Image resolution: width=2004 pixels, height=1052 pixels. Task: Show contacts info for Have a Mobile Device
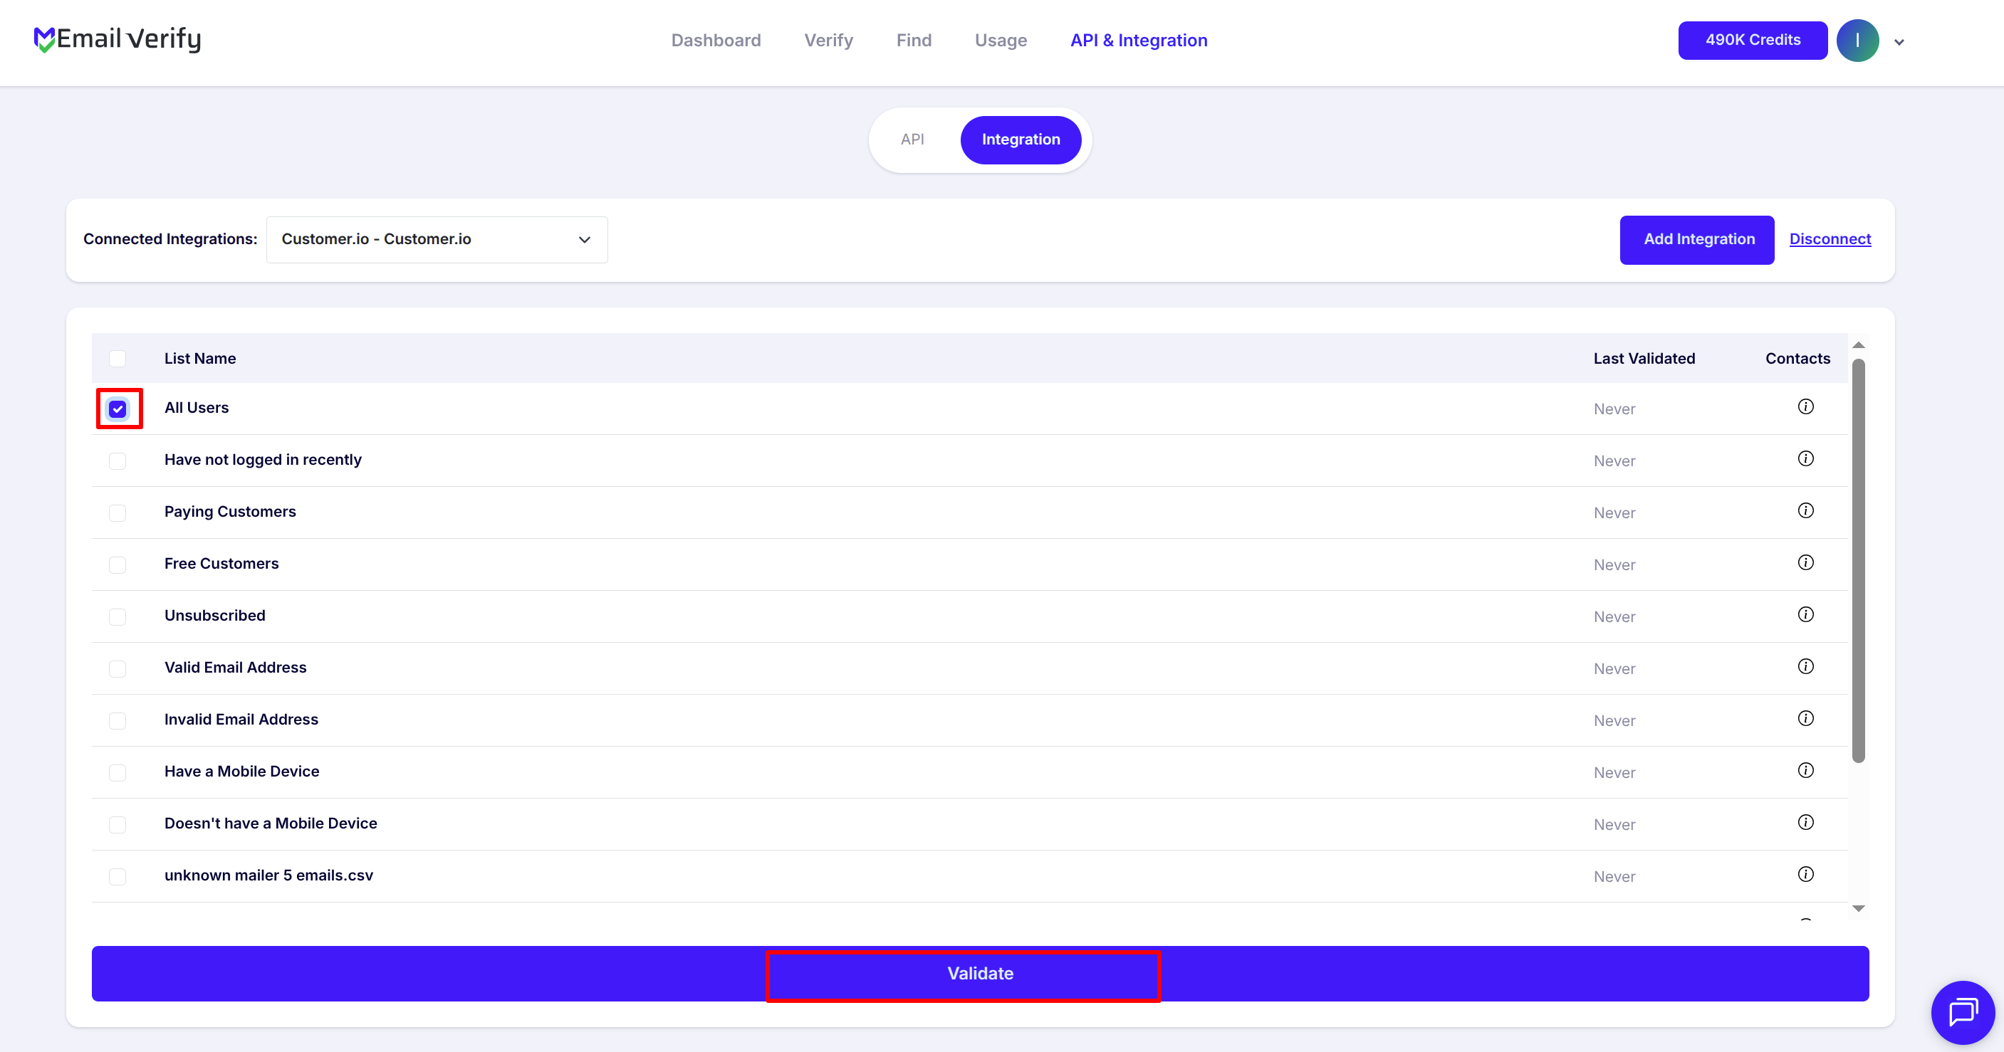coord(1805,771)
